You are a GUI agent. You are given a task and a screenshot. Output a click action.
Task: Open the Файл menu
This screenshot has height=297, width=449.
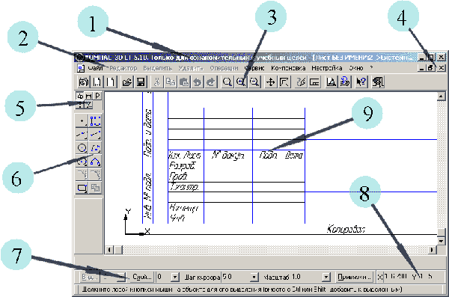[95, 68]
